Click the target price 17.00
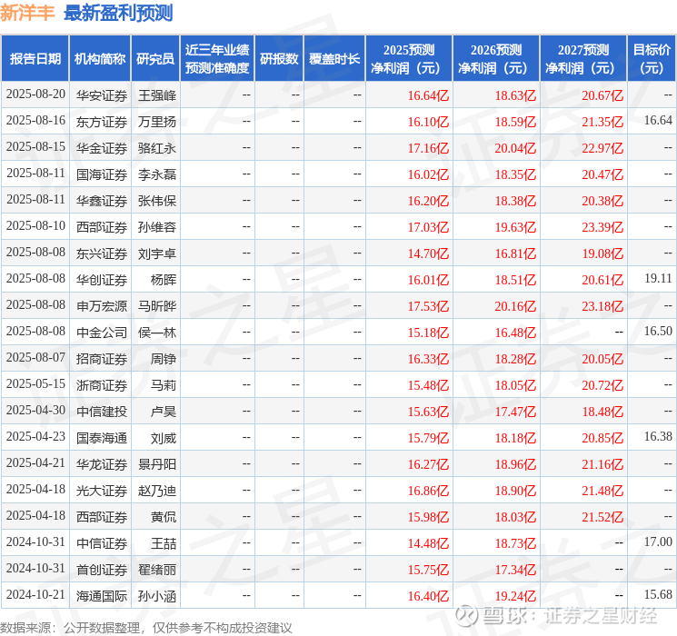Screen dimensions: 677x636 tap(658, 542)
